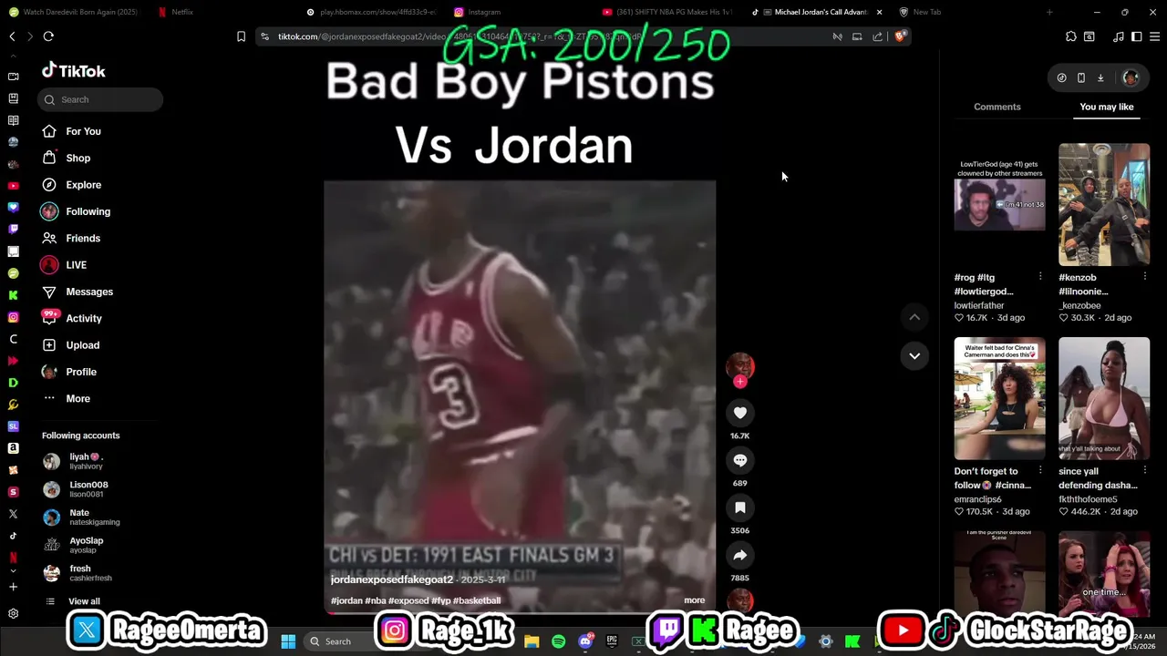
Task: Open options menu for emranclips6 video
Action: click(1040, 471)
